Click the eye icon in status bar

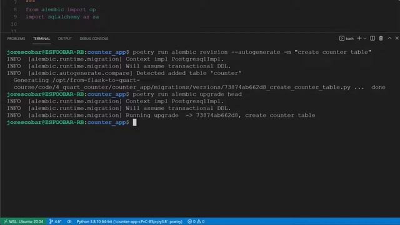pos(69,221)
